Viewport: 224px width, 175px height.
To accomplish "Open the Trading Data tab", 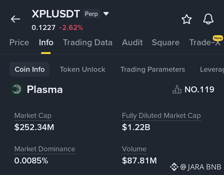I will pyautogui.click(x=88, y=42).
